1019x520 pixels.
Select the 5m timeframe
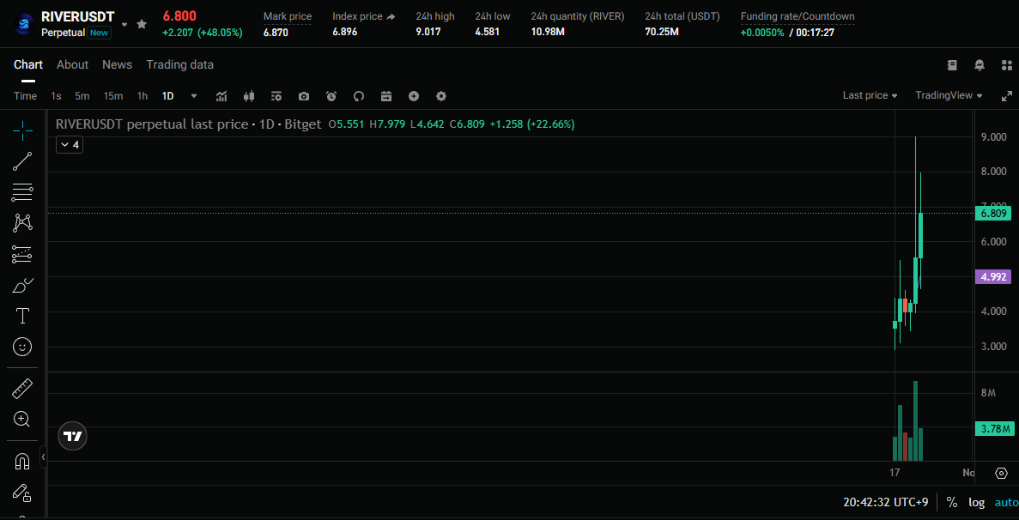(x=82, y=96)
